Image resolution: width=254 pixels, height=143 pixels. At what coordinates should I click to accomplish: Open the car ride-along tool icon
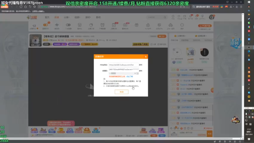tap(170, 25)
